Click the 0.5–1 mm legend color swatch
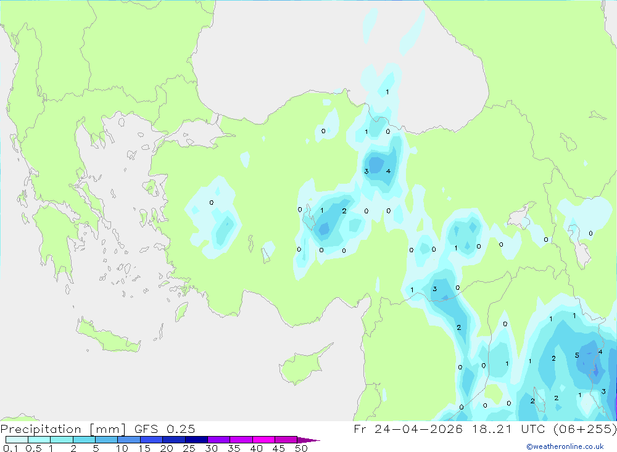This screenshot has width=617, height=452. (x=39, y=440)
